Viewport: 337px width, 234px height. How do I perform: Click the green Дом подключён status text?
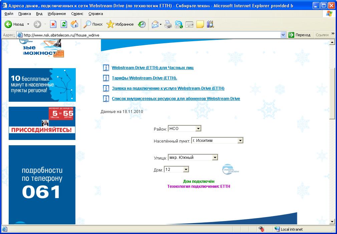pos(199,181)
